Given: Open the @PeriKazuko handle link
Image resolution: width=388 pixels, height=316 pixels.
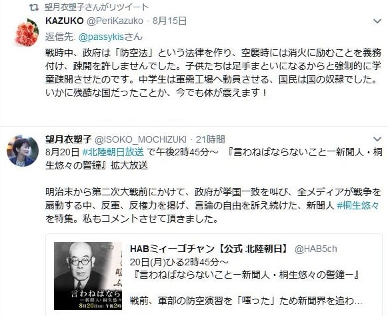Looking at the screenshot, I should (115, 21).
